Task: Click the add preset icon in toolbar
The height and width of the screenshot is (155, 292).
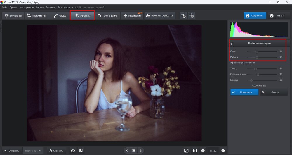Action: click(183, 16)
